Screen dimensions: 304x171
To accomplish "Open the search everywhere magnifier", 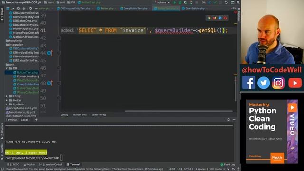I will (x=238, y=2).
